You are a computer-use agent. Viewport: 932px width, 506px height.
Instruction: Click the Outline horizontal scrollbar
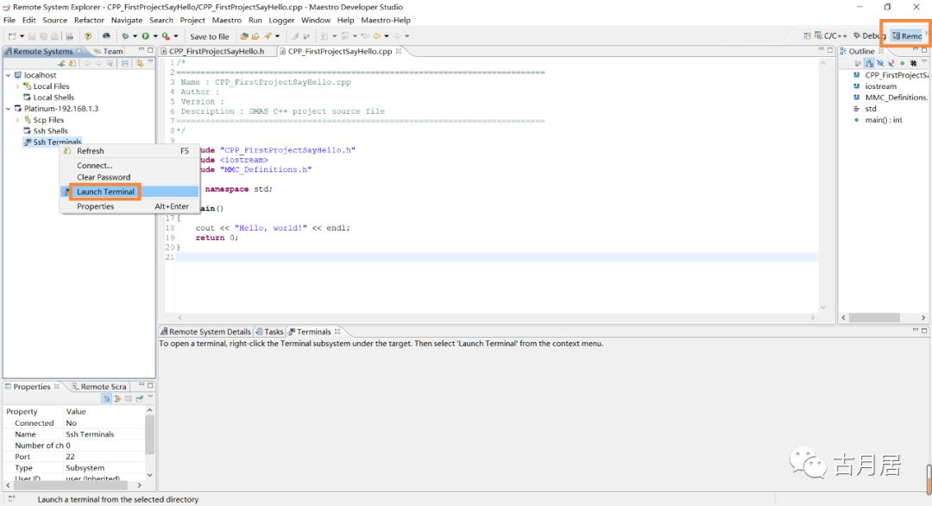[x=884, y=318]
